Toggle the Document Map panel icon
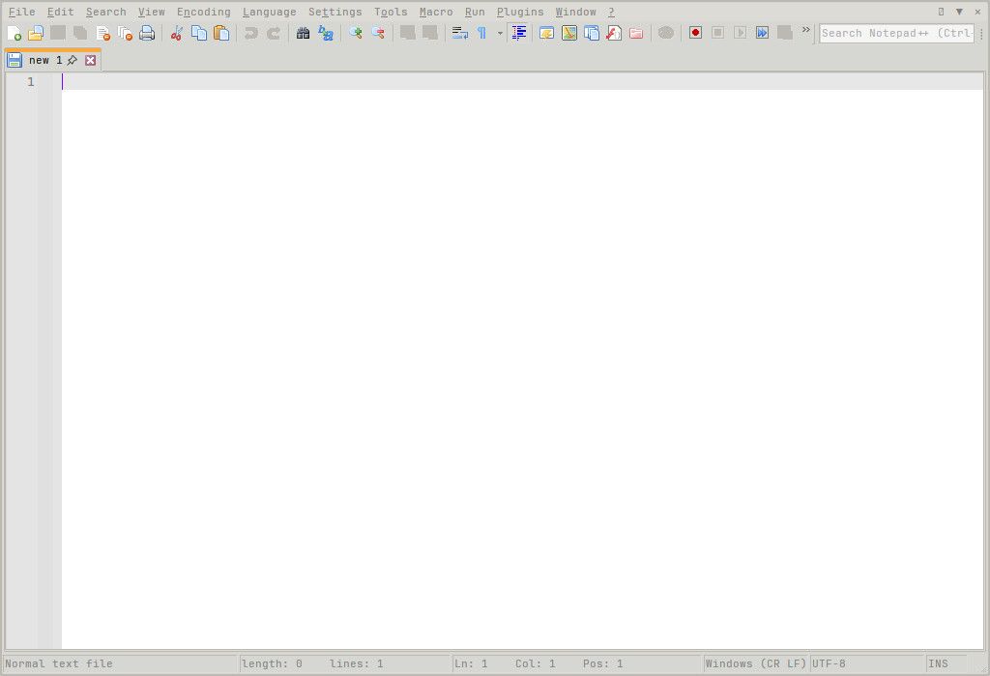The width and height of the screenshot is (990, 676). [x=568, y=33]
